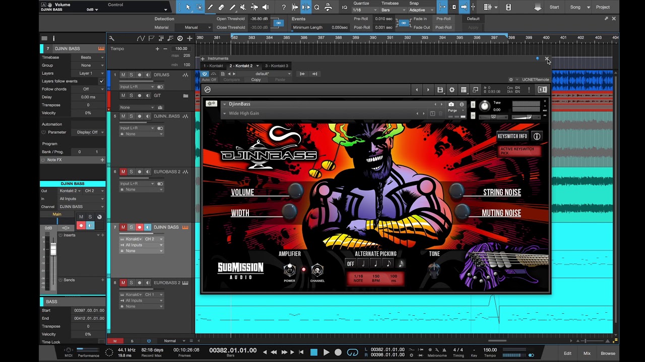Viewport: 645px width, 362px height.
Task: Click the Auto: Off automation button
Action: coord(209,80)
